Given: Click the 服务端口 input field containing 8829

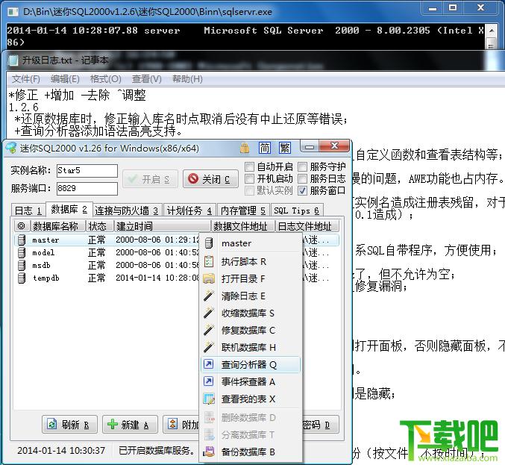Looking at the screenshot, I should click(87, 189).
